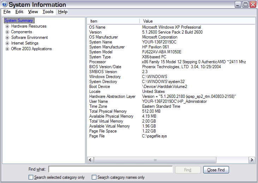Image resolution: width=258 pixels, height=183 pixels.
Task: Click the horizontal scrollbar right arrow
Action: click(252, 160)
